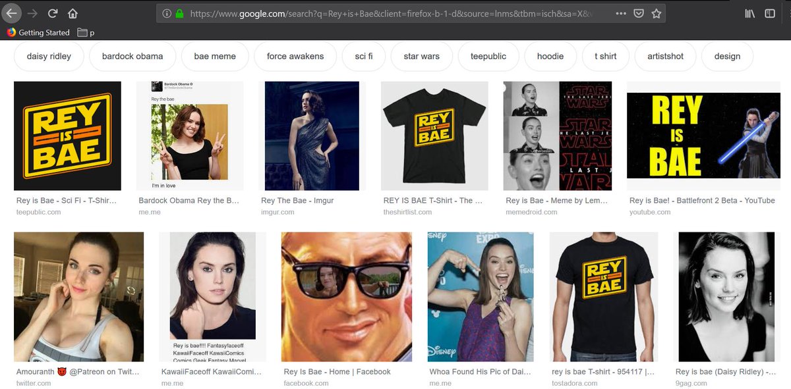Open the tostadora T-shirt model thumbnail
791x389 pixels.
pyautogui.click(x=604, y=297)
